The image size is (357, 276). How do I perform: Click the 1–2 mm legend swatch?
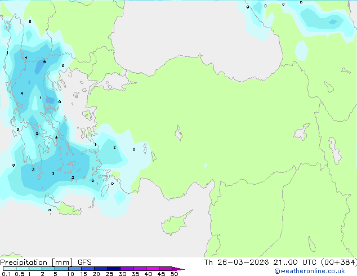tap(35, 269)
